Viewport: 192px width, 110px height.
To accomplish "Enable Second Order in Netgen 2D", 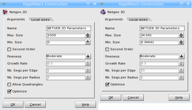I will pos(9,49).
